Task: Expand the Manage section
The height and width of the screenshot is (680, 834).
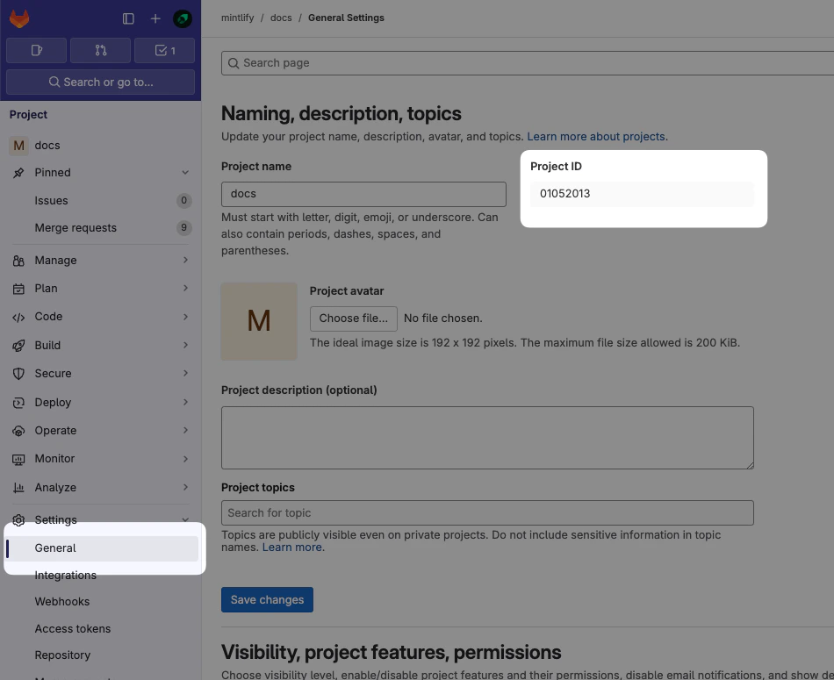Action: click(54, 260)
